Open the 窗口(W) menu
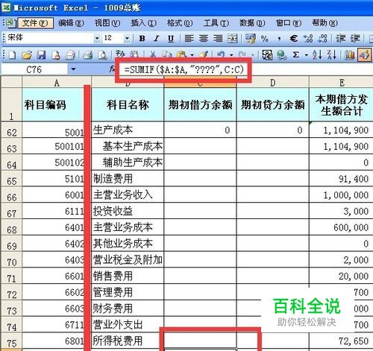 click(x=289, y=23)
